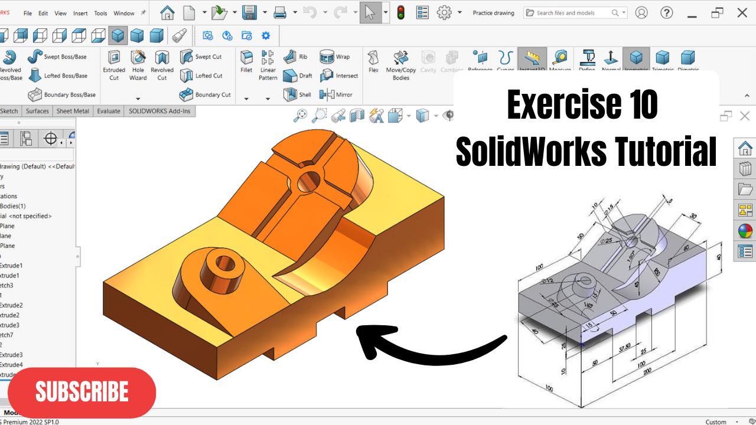Switch to Trimetric view
756x425 pixels.
point(663,60)
